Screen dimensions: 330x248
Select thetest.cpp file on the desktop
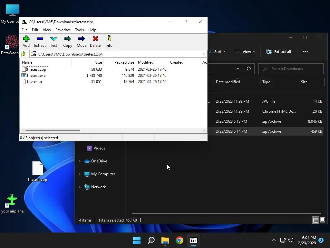coord(37,171)
